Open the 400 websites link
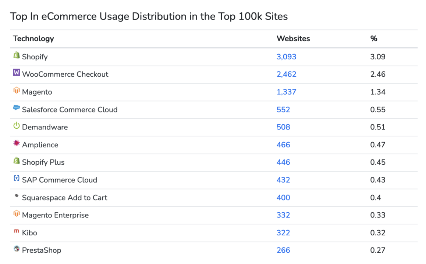426x264 pixels. tap(283, 198)
